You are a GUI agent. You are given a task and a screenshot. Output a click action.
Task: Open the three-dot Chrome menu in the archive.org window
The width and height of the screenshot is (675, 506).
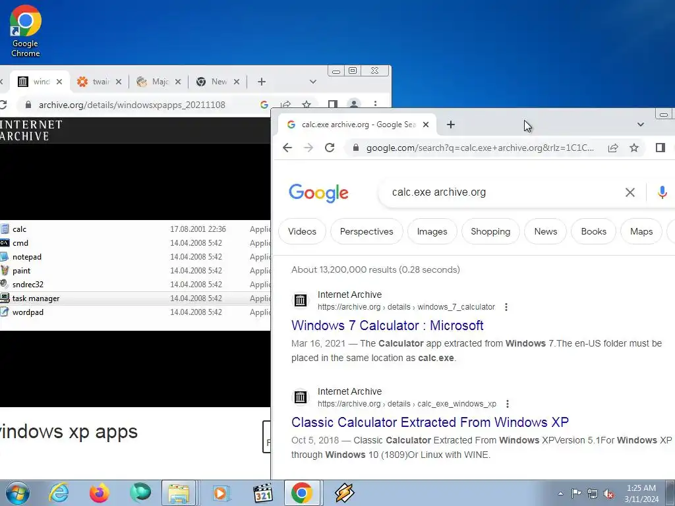(375, 105)
